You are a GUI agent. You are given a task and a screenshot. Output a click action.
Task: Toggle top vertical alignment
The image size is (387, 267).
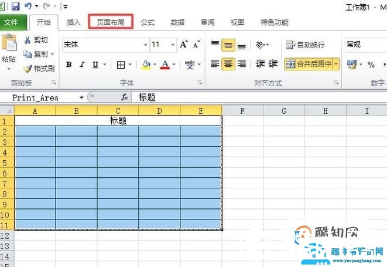[x=215, y=45]
